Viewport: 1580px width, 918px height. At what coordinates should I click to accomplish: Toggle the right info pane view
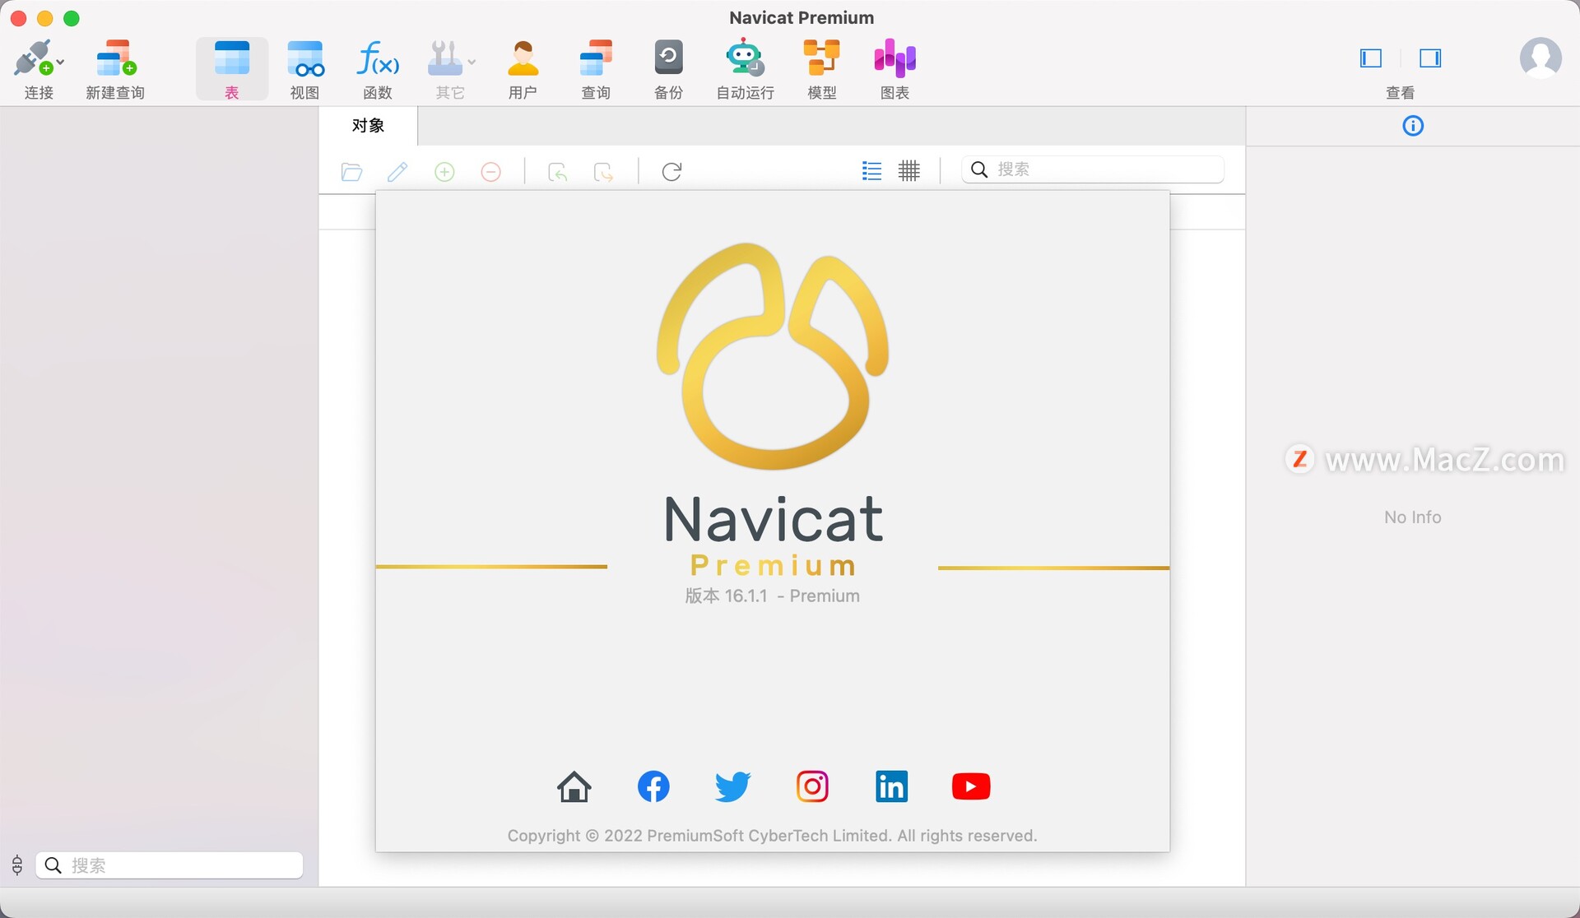point(1430,58)
